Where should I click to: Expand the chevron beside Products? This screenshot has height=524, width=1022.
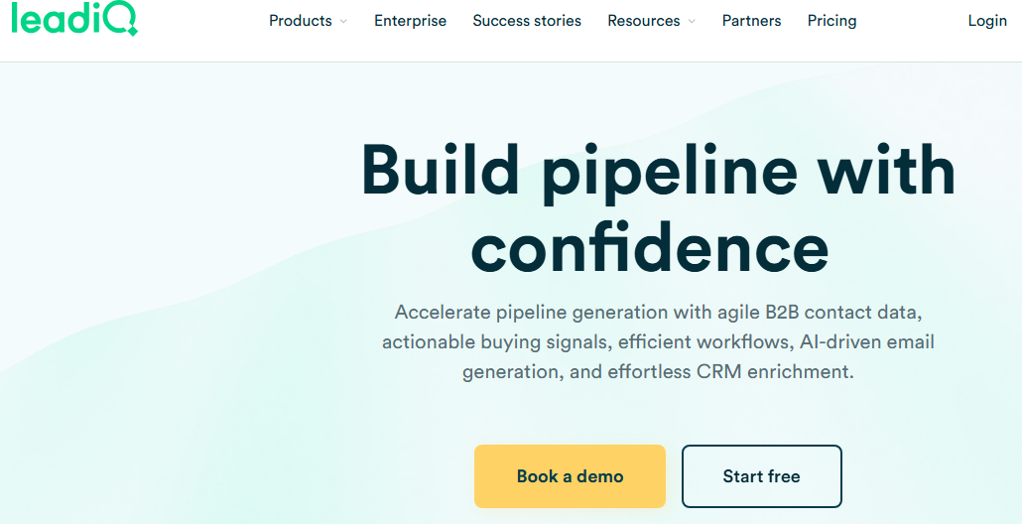point(343,22)
